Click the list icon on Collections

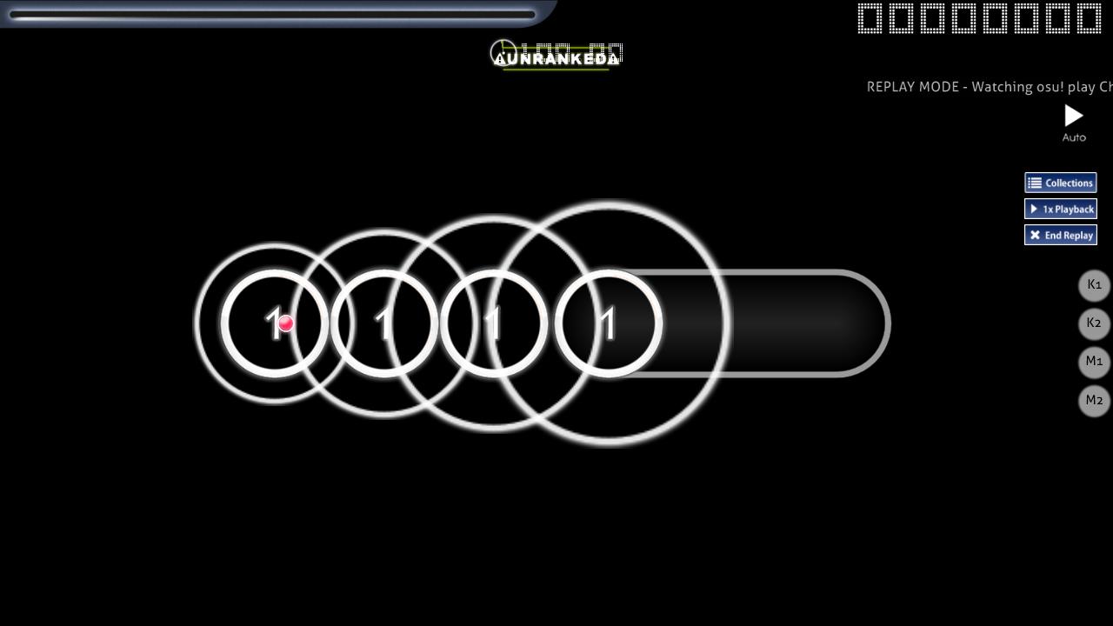click(x=1035, y=183)
